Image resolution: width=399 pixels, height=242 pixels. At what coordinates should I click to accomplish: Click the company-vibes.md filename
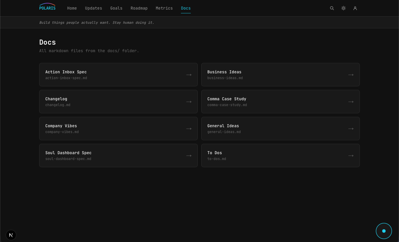(62, 132)
